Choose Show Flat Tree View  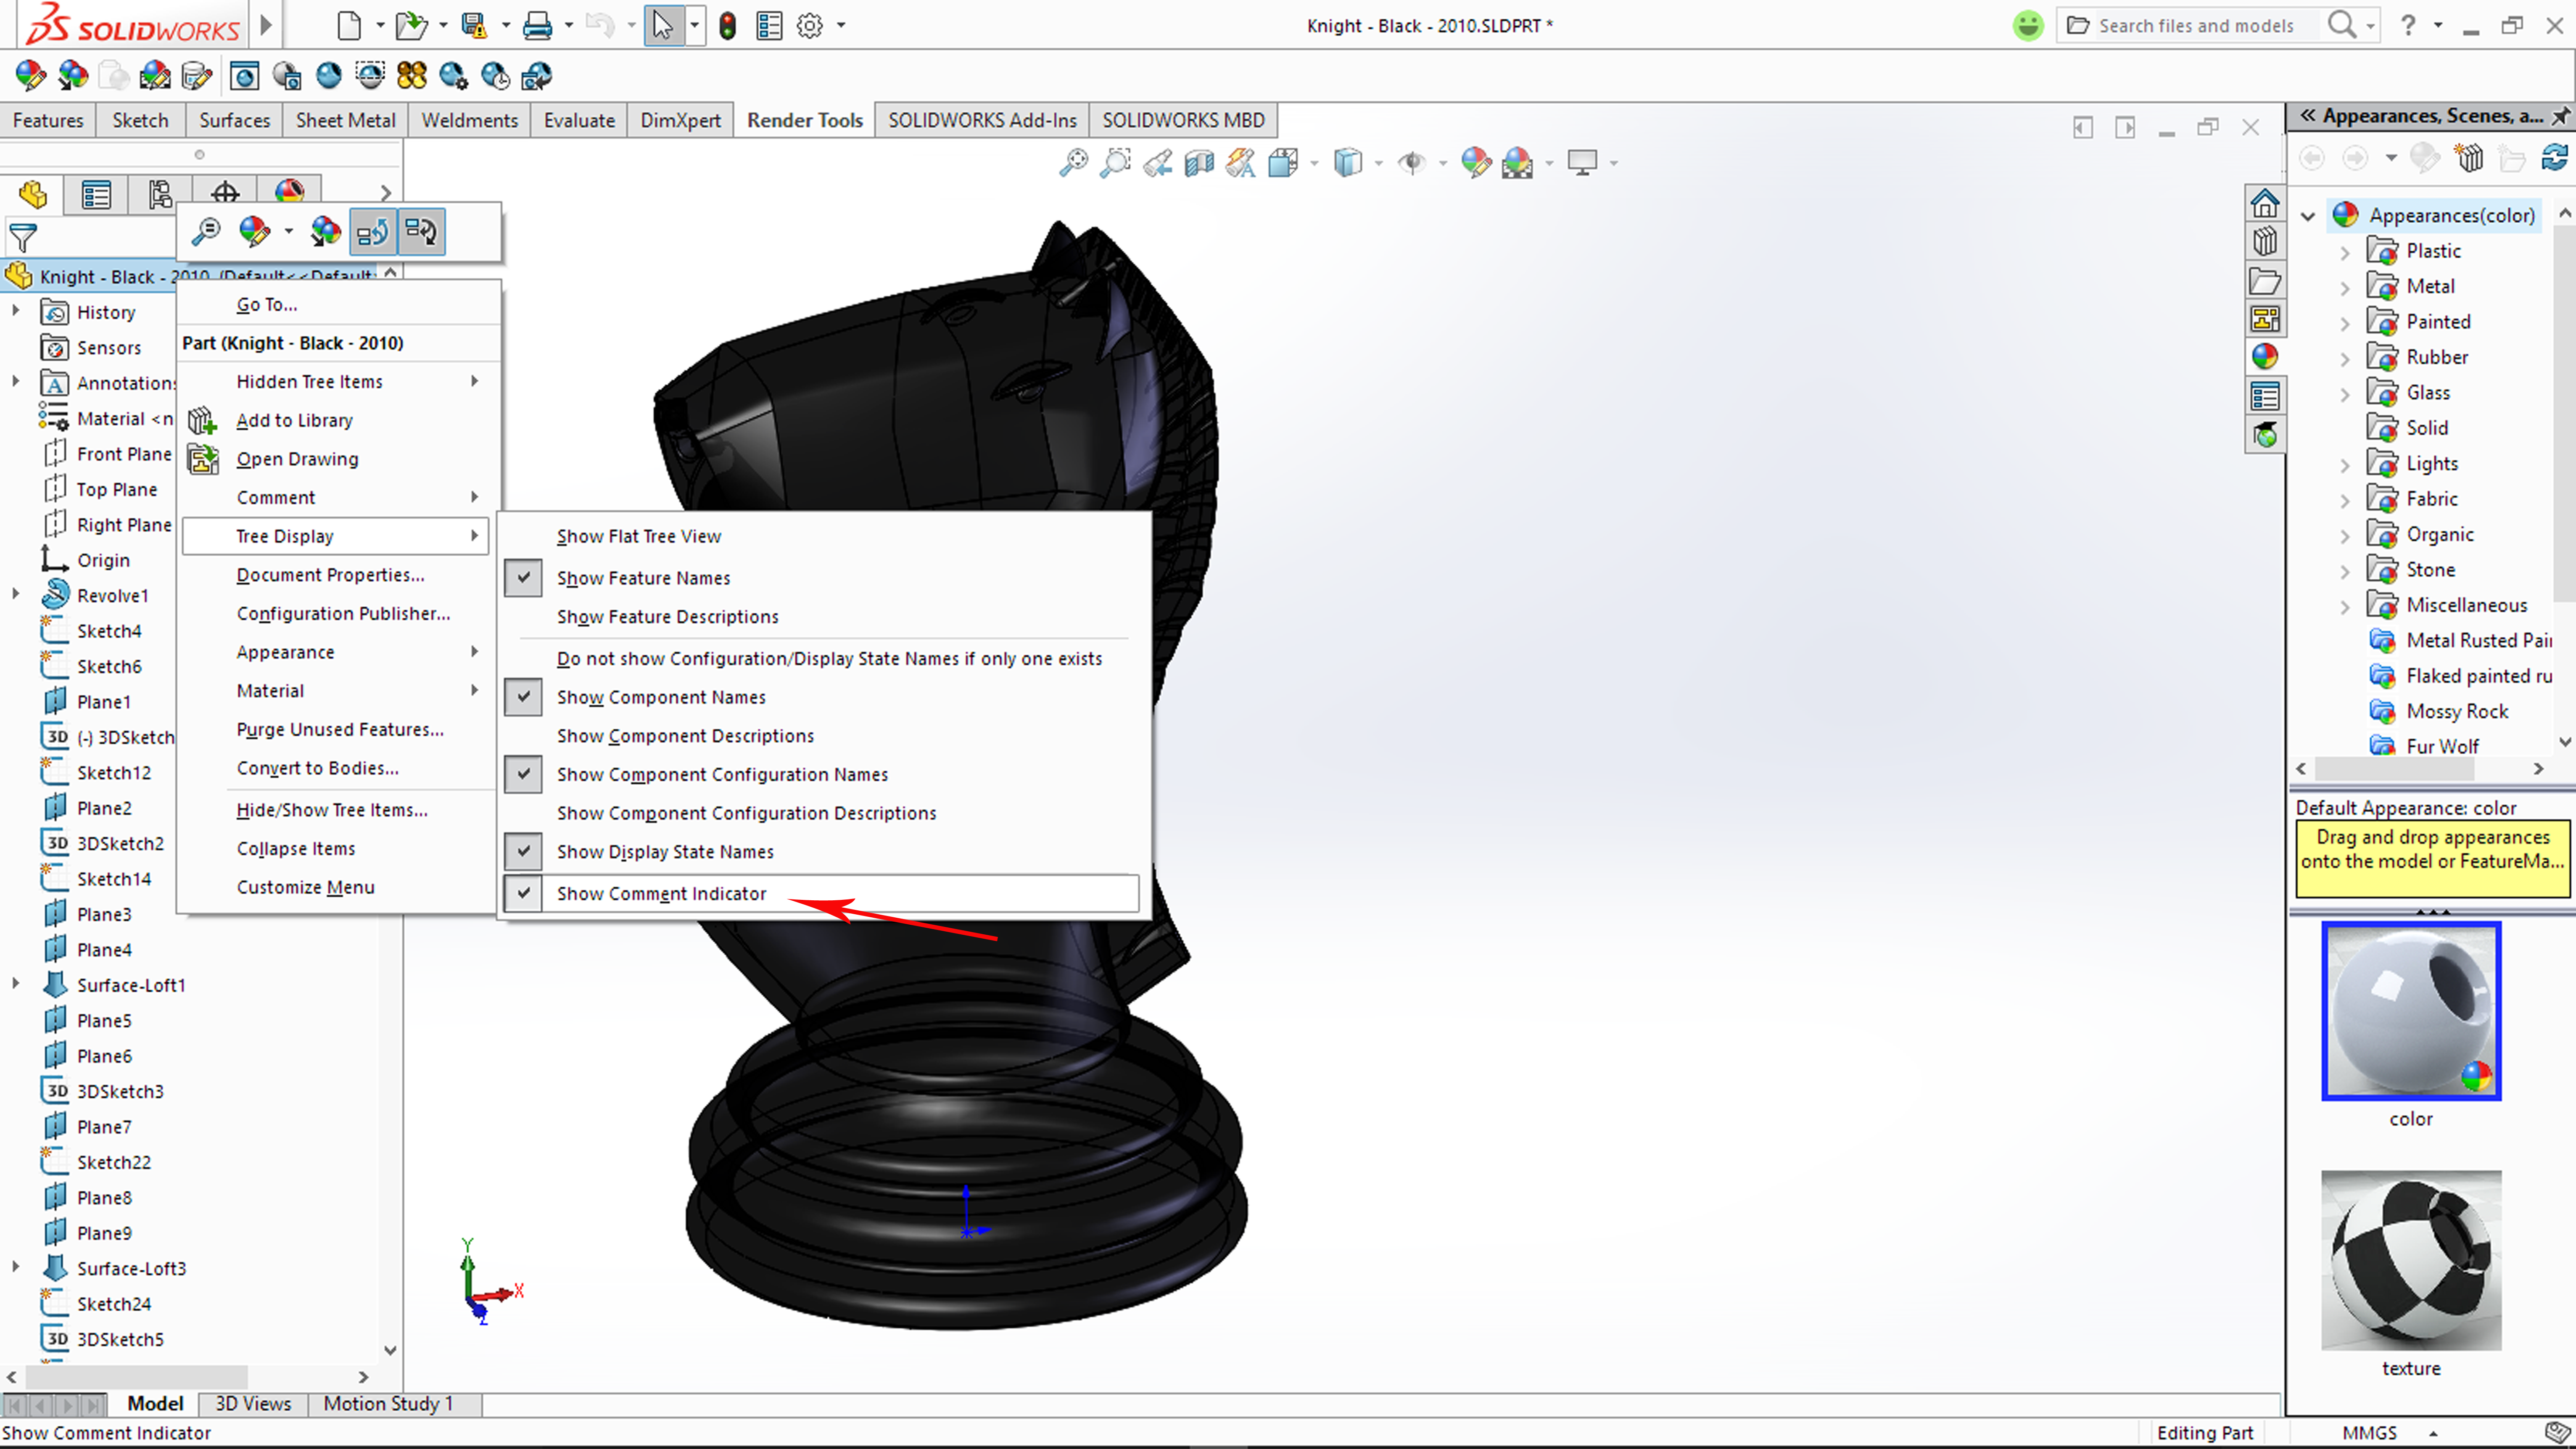point(638,536)
